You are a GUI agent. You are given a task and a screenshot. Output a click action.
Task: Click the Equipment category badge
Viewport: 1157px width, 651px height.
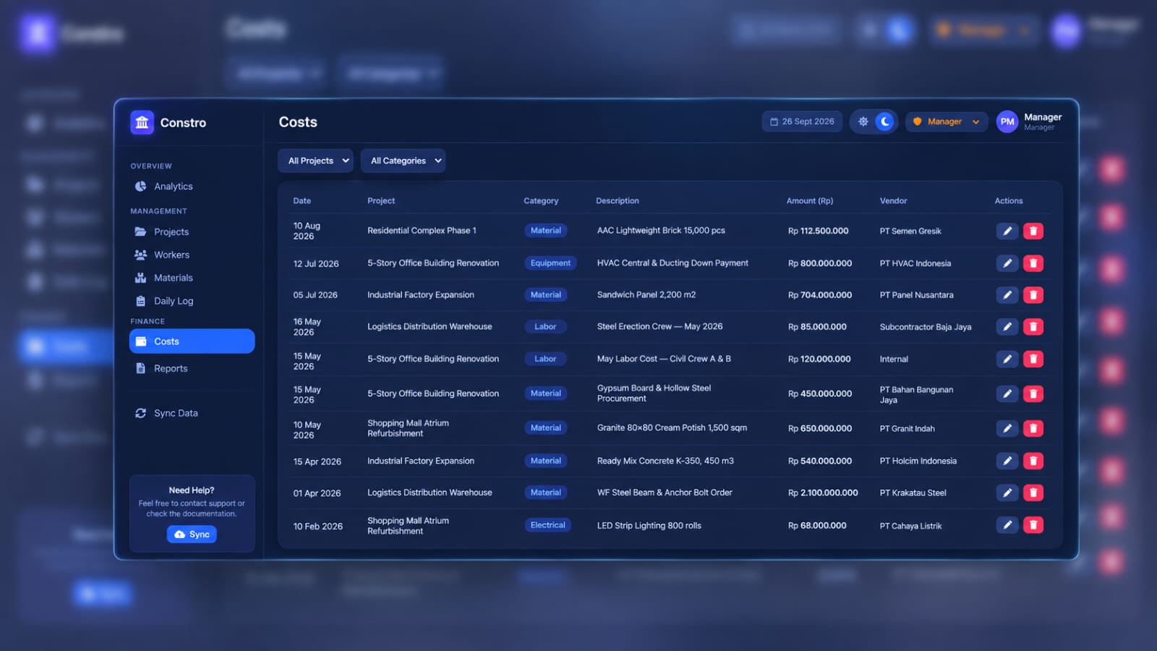pyautogui.click(x=550, y=263)
